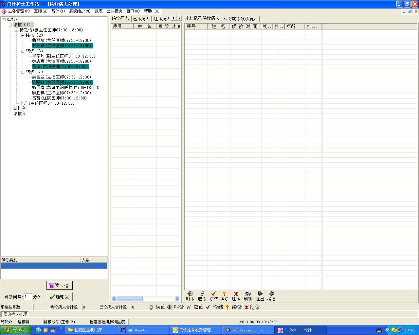Collapse the 结核（1） tree node
This screenshot has width=419, height=335.
(10, 25)
